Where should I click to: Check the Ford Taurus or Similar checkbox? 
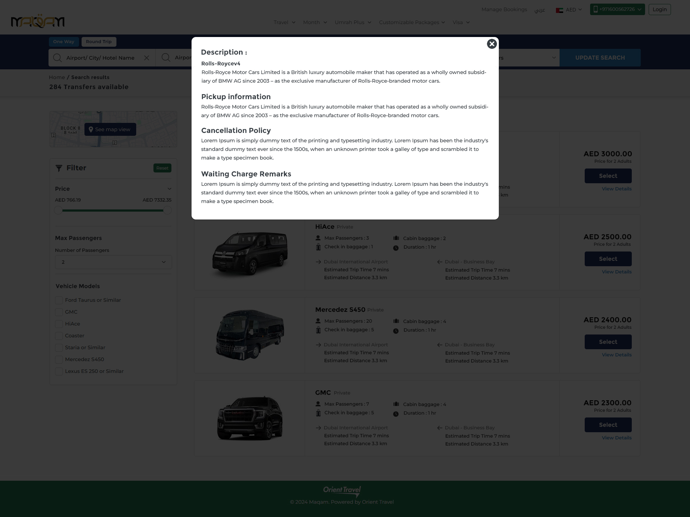[x=59, y=300]
